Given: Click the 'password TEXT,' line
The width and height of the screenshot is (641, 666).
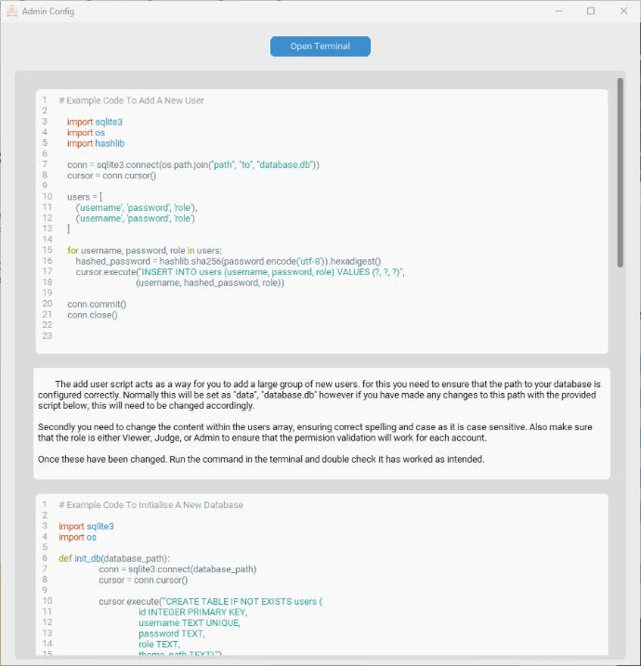Looking at the screenshot, I should point(172,633).
